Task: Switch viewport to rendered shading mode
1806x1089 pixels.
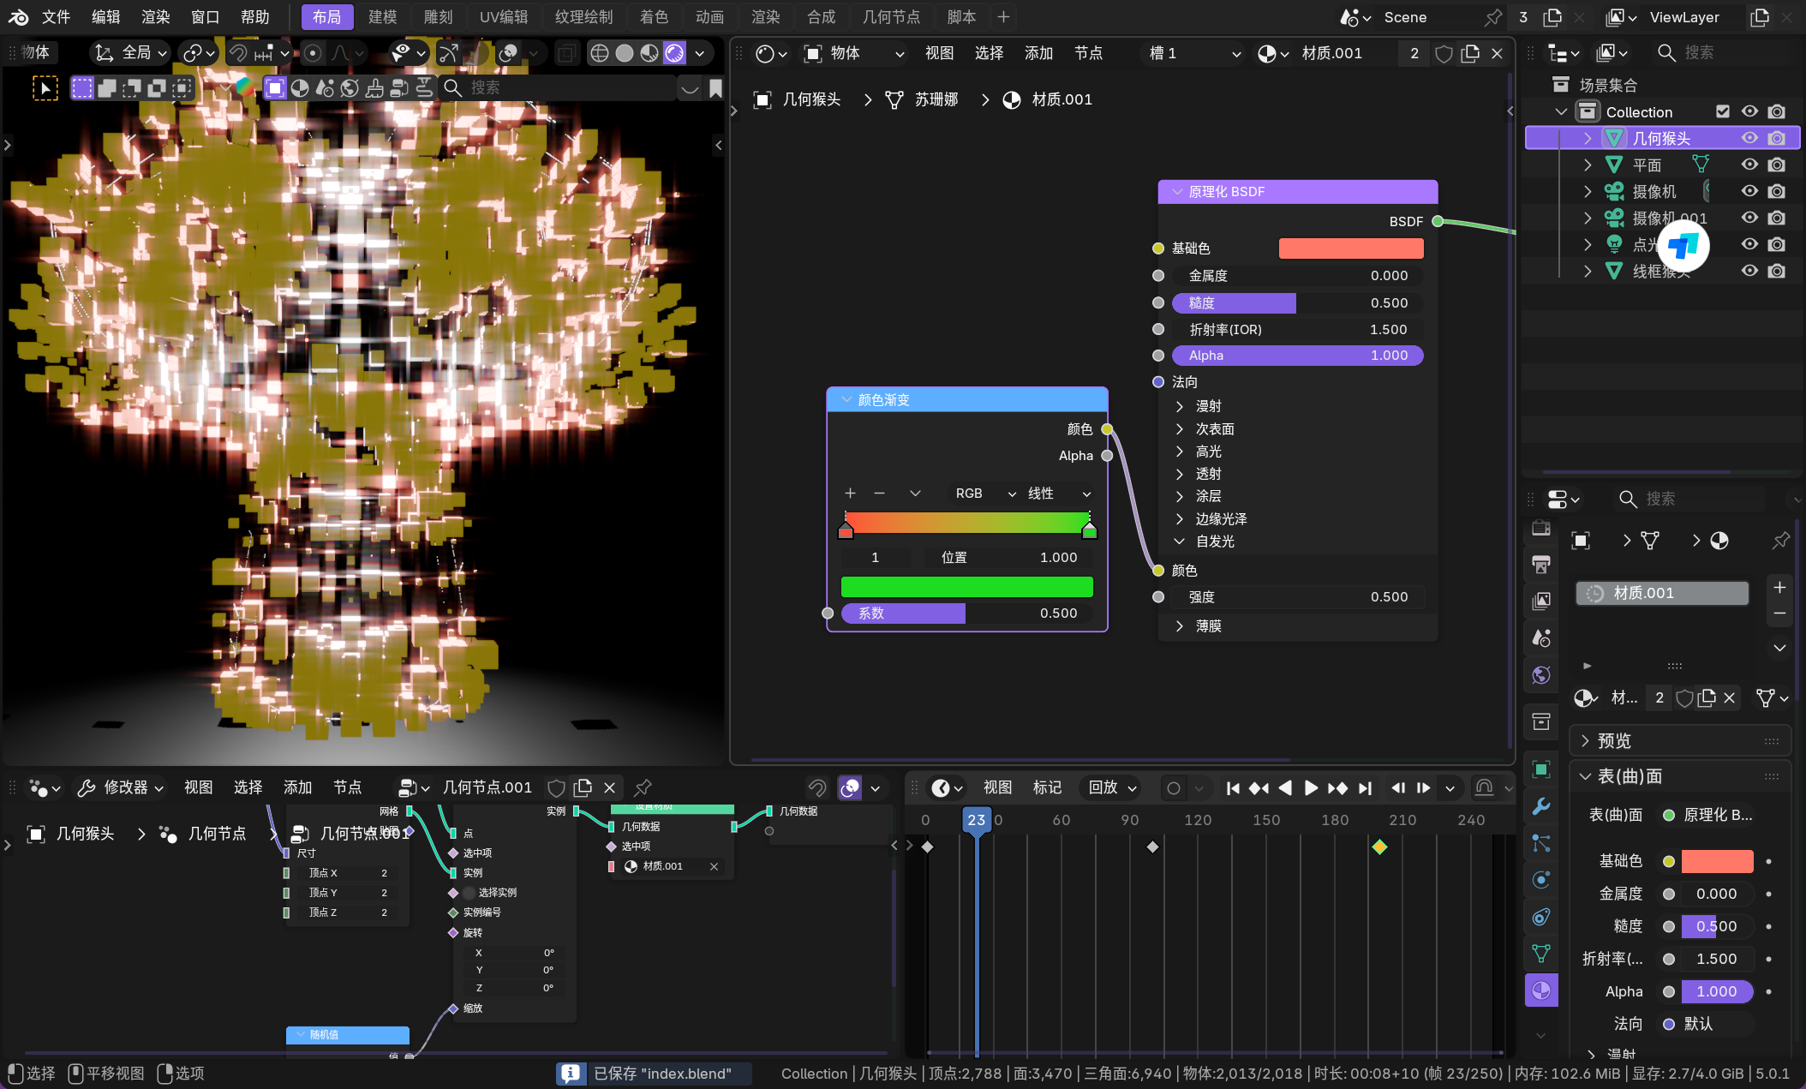Action: [x=674, y=53]
